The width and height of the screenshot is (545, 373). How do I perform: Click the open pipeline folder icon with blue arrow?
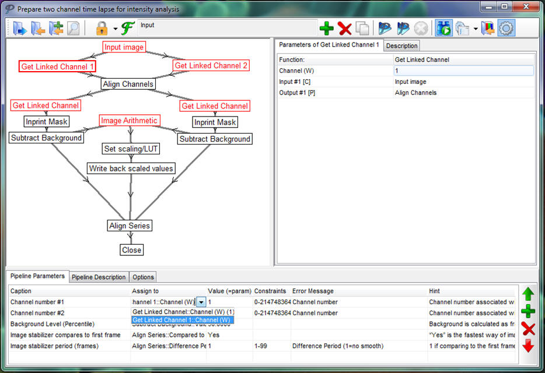[20, 29]
